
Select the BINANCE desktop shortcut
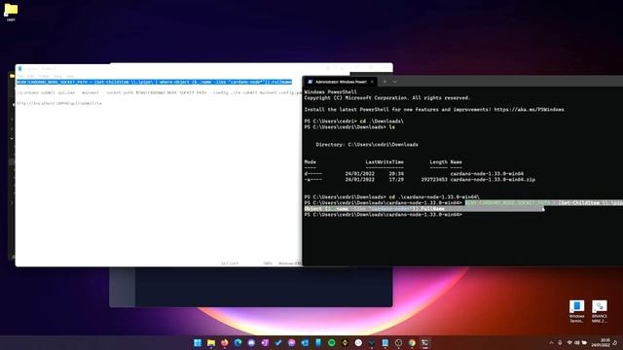(600, 311)
